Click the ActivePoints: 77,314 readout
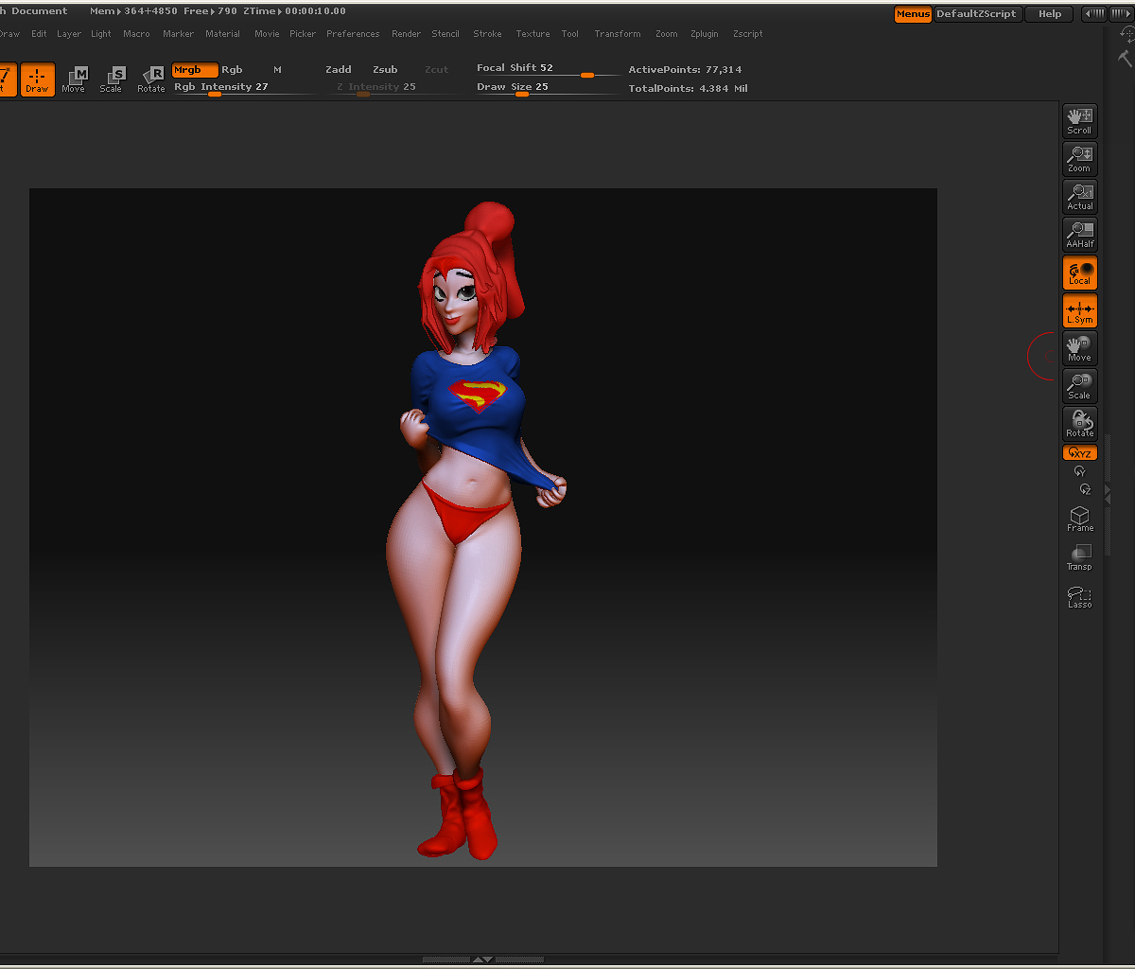This screenshot has height=969, width=1135. tap(685, 70)
